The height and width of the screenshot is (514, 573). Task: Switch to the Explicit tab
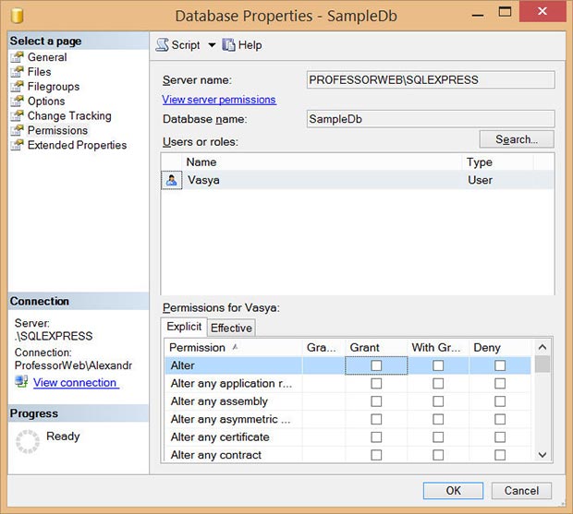[x=184, y=327]
